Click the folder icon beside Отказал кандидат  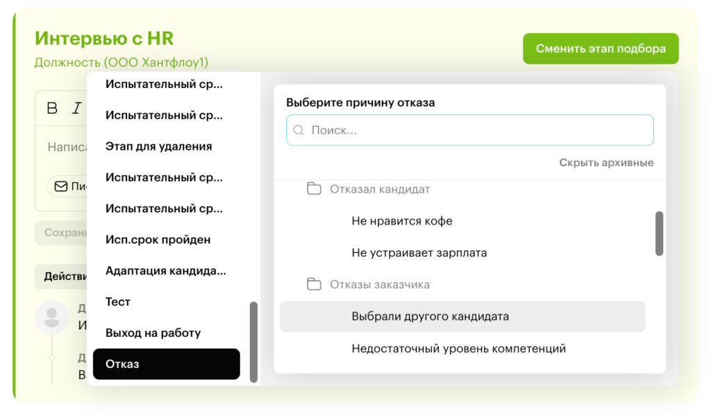(x=314, y=189)
